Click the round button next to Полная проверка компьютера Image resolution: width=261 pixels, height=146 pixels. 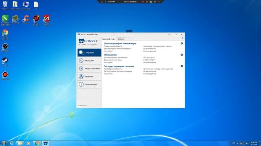tap(181, 43)
